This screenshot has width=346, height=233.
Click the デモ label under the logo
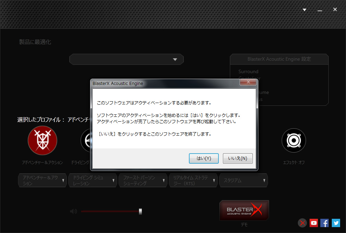pyautogui.click(x=244, y=225)
